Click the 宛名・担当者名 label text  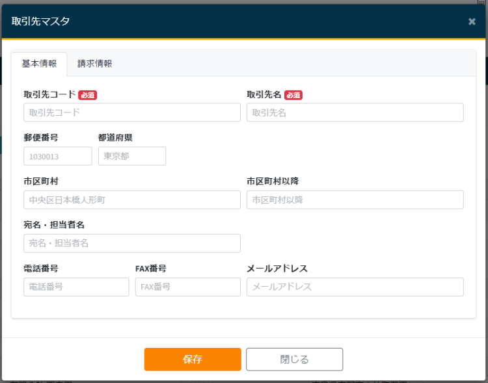click(54, 225)
